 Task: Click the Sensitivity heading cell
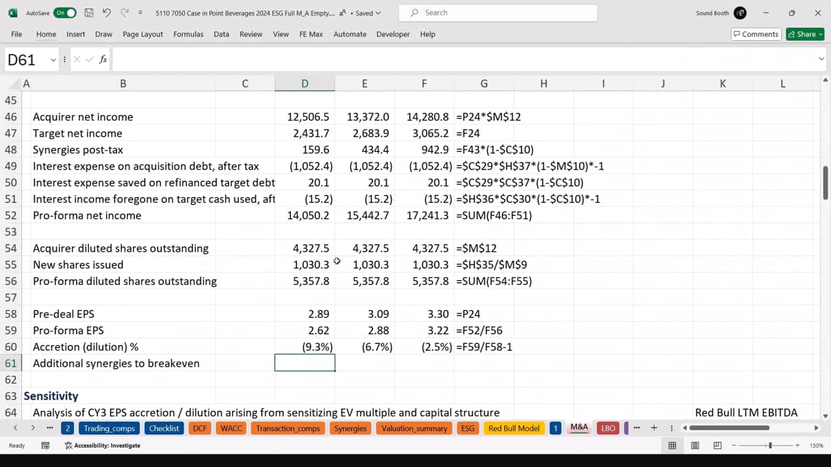tap(51, 396)
